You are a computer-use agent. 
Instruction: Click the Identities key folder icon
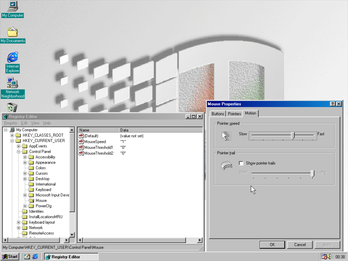tap(25, 211)
